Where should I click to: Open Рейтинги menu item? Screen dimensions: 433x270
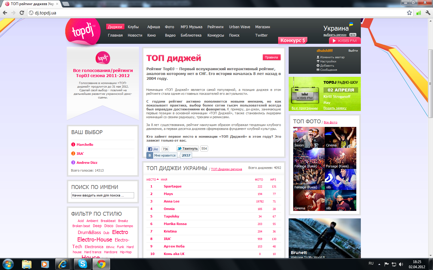pyautogui.click(x=215, y=27)
